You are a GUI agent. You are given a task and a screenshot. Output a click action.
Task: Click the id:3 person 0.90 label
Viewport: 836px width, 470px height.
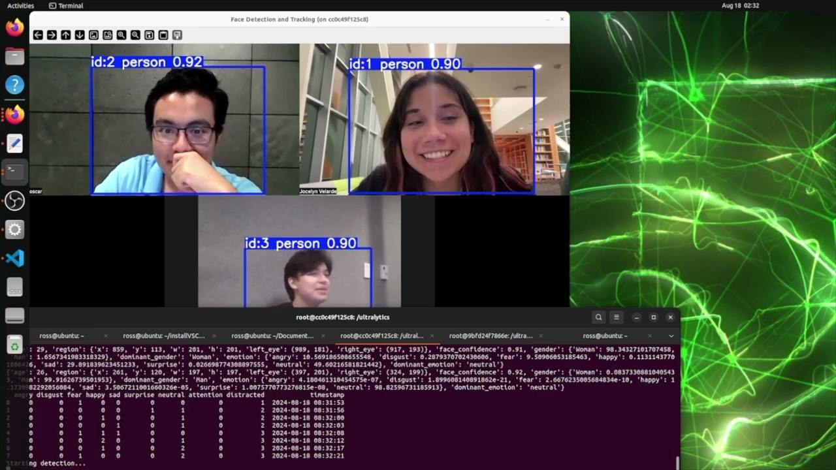300,243
